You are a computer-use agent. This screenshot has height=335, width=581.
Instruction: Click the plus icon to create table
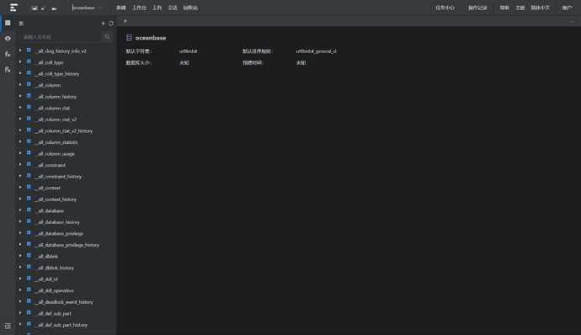[103, 24]
